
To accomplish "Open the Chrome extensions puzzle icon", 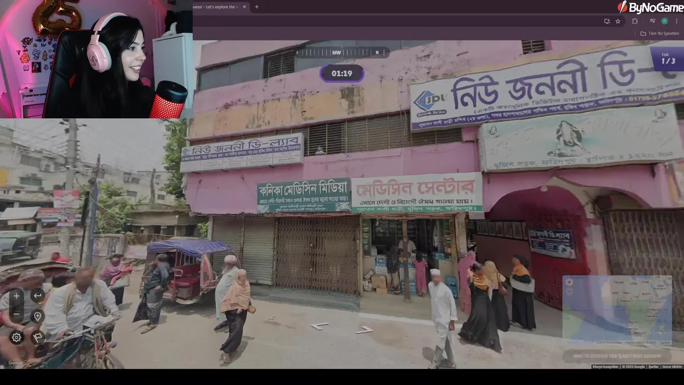I will click(x=635, y=21).
